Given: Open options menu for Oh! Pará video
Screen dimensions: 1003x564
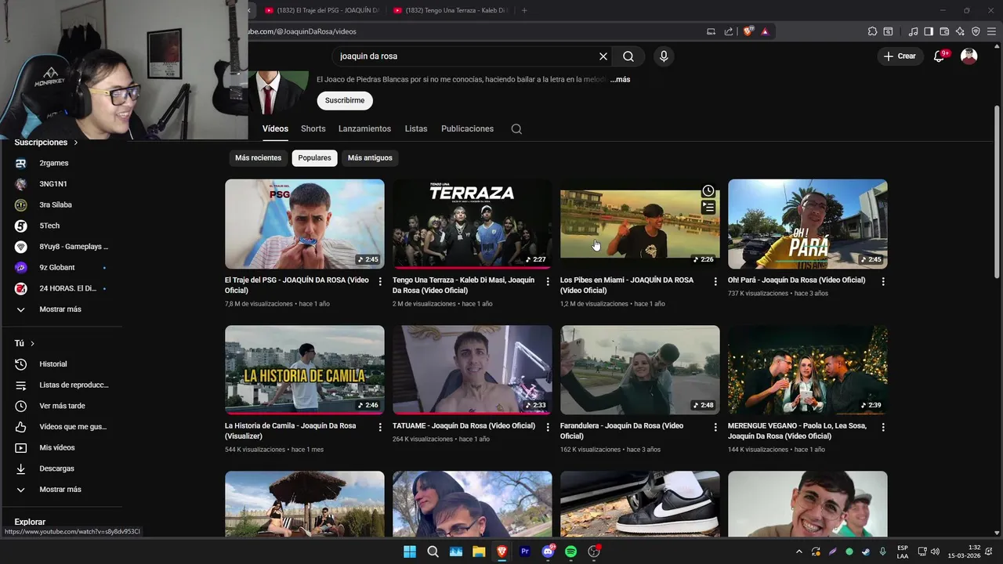Looking at the screenshot, I should (883, 281).
